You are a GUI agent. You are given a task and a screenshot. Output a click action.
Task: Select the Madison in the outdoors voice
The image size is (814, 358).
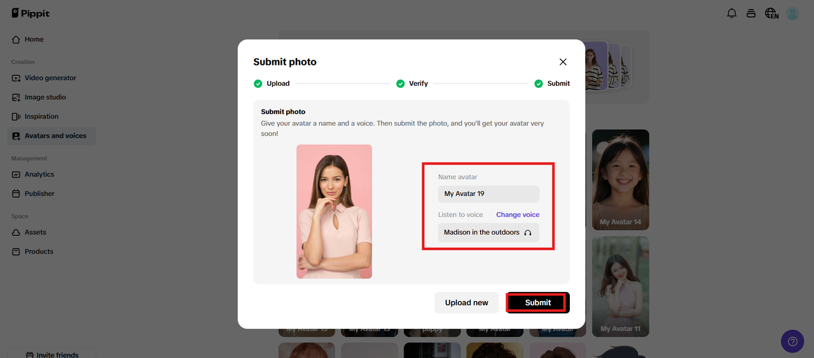click(x=488, y=233)
